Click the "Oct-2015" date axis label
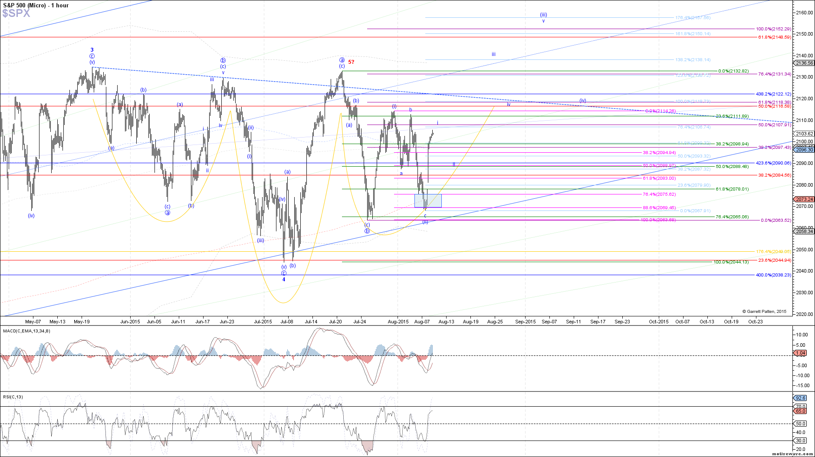 pyautogui.click(x=659, y=322)
